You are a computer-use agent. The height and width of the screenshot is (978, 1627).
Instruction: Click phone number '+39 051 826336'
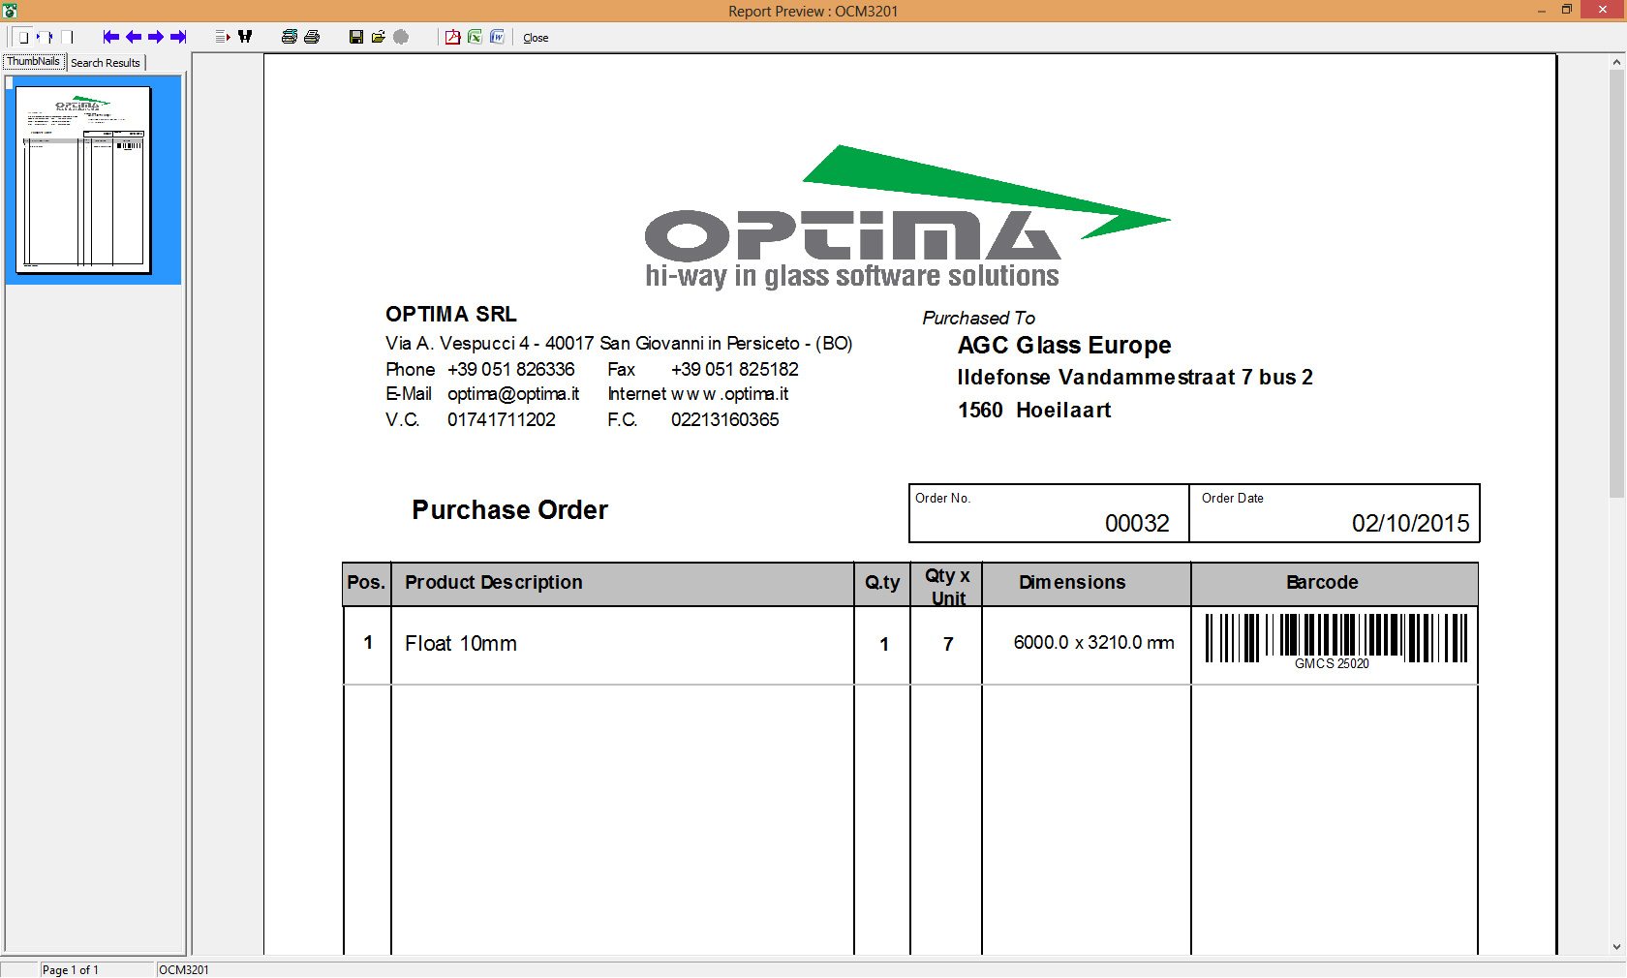510,370
